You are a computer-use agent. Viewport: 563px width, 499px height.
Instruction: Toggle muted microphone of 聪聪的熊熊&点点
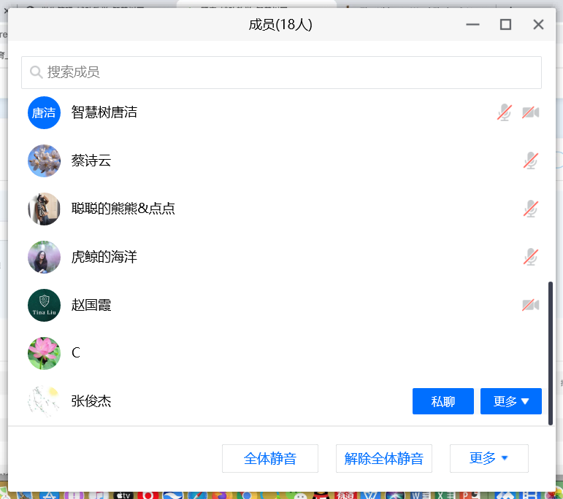pos(531,209)
